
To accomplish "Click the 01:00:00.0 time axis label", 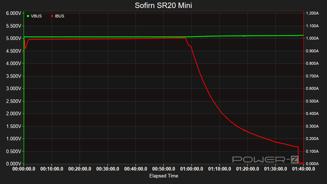I will [191, 169].
